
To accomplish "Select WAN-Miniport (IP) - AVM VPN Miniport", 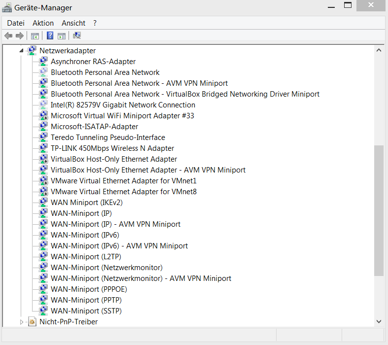I will [x=115, y=224].
